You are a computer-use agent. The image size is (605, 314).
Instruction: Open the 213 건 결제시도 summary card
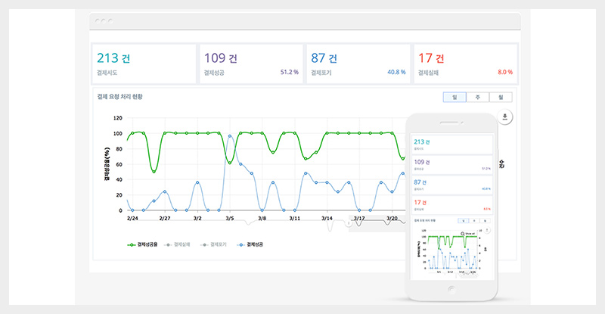(141, 64)
